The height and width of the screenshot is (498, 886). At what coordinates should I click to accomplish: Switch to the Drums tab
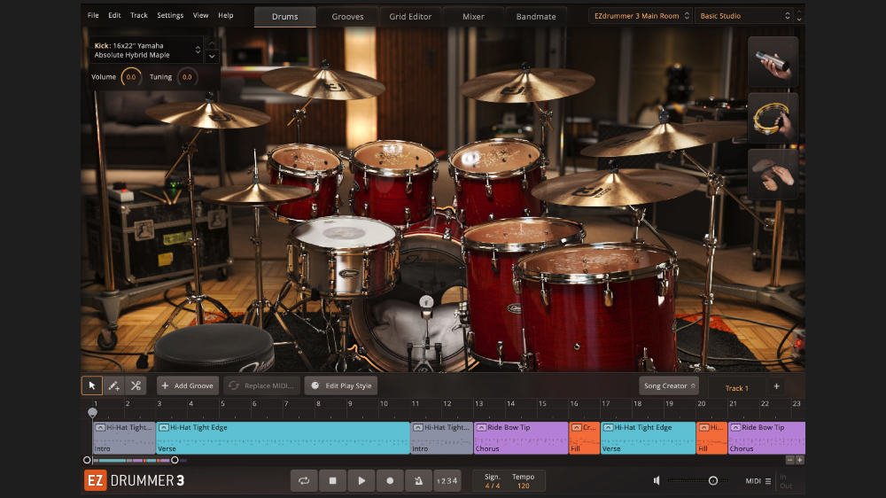[x=284, y=16]
